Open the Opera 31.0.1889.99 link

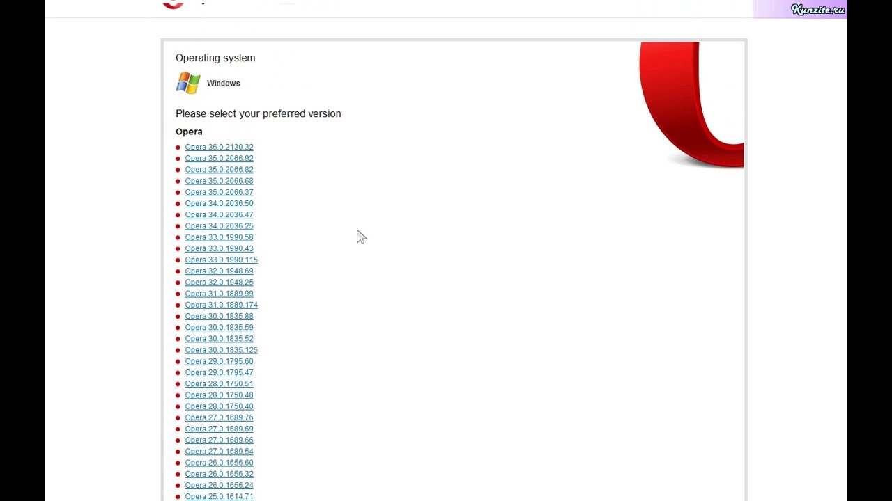[219, 294]
